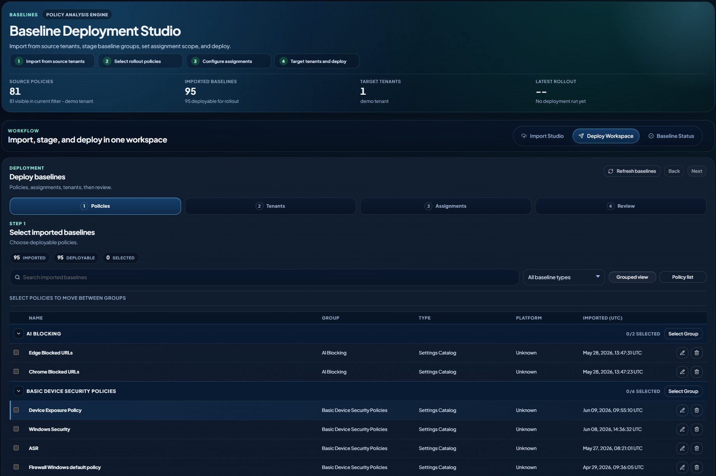Open the Baseline Status view
716x476 pixels.
pyautogui.click(x=671, y=136)
